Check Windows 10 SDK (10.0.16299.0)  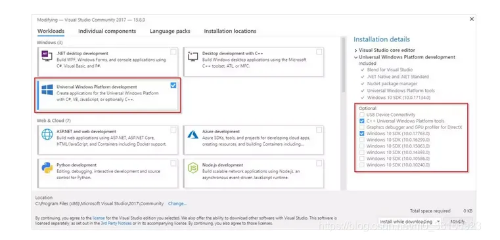click(x=361, y=140)
